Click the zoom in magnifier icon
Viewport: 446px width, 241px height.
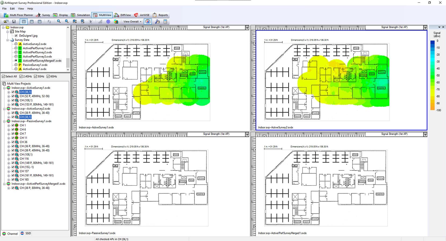point(59,21)
